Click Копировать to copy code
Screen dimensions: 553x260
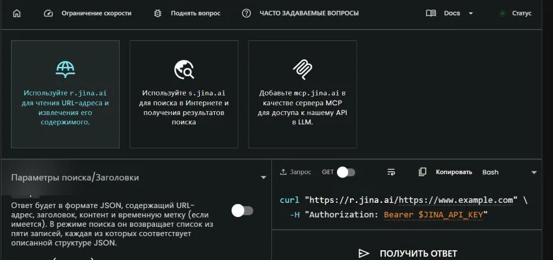point(454,172)
